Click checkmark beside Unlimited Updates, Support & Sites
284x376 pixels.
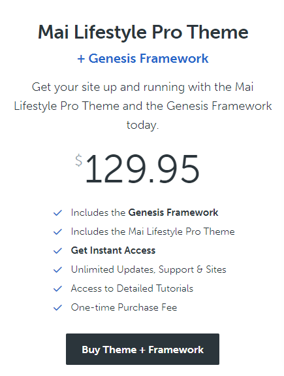point(57,270)
